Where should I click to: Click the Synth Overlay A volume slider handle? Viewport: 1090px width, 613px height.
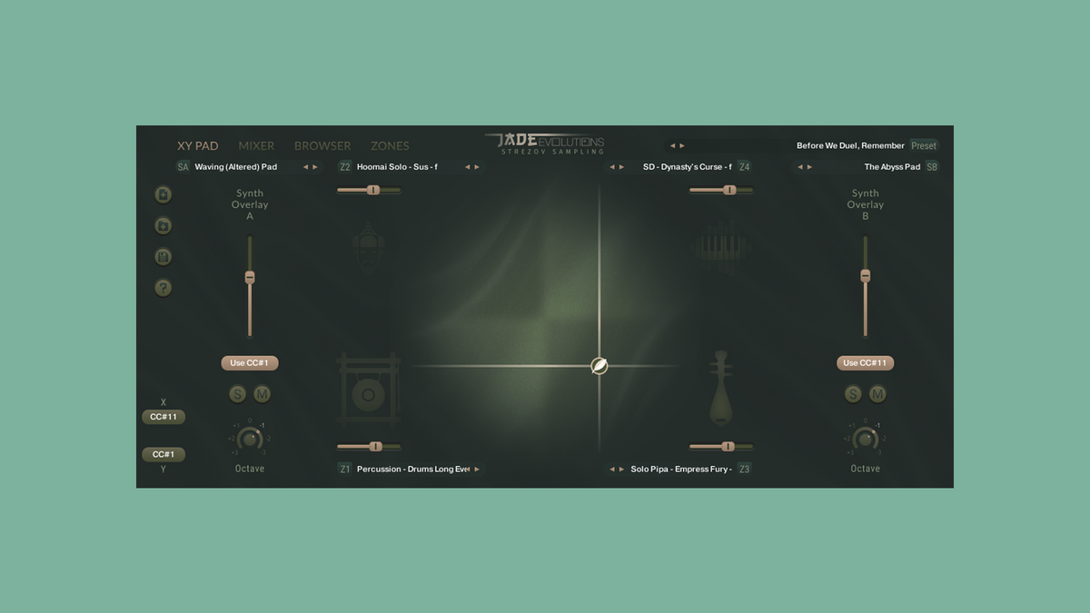250,277
